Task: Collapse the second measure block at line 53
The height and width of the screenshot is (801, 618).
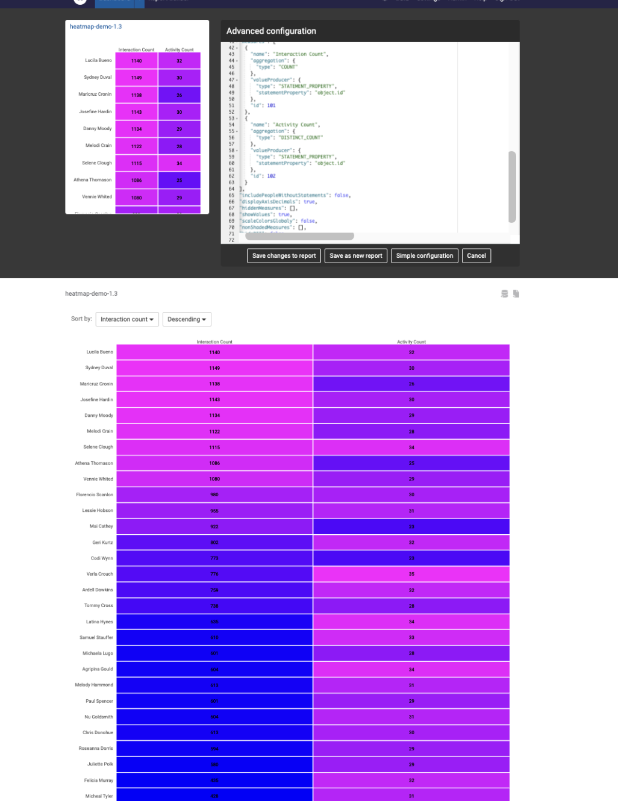Action: pyautogui.click(x=237, y=118)
